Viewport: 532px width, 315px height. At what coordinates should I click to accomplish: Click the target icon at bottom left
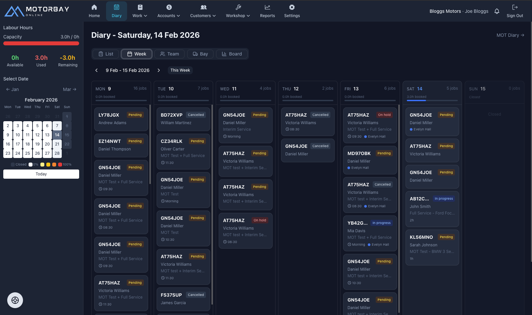point(15,300)
